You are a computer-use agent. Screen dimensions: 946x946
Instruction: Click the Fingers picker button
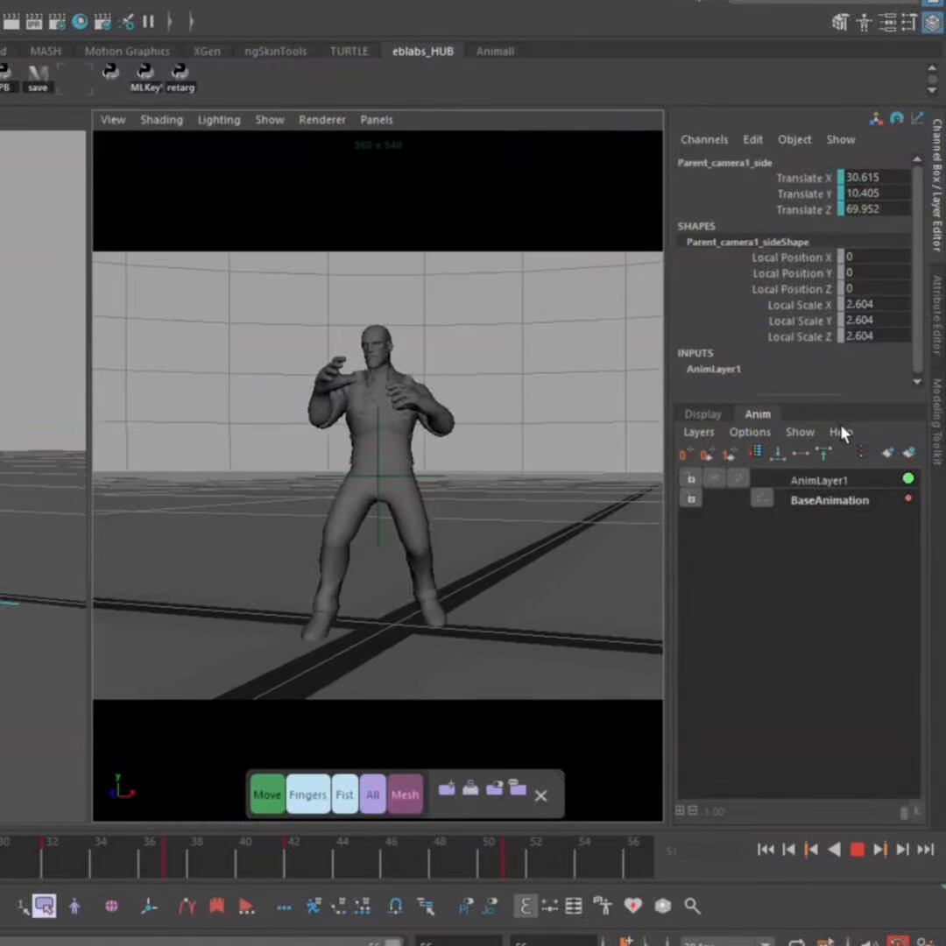pos(307,794)
